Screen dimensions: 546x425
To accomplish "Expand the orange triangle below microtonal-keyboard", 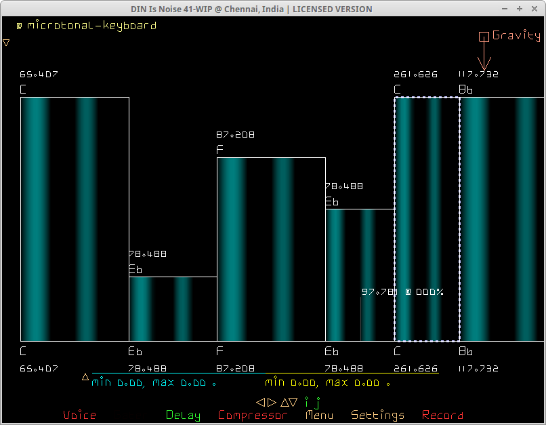I will tap(6, 43).
